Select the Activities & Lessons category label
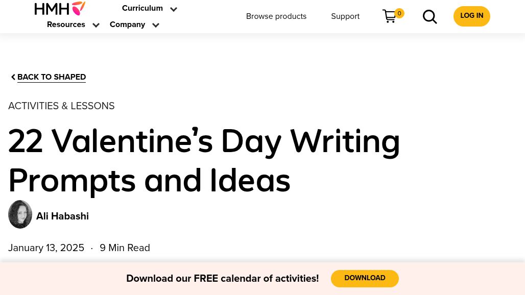 (x=61, y=106)
